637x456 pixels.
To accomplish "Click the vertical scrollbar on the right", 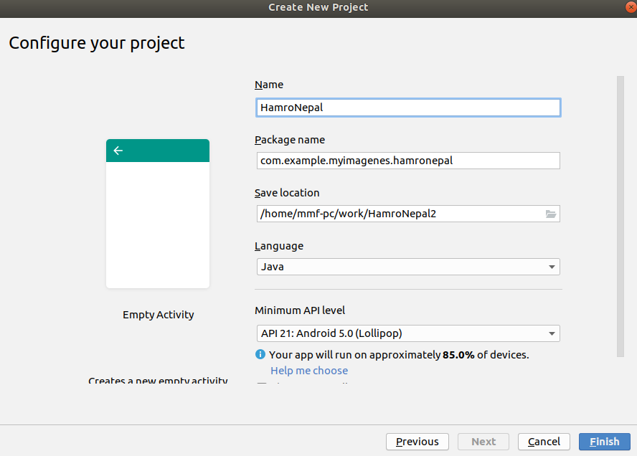I will (620, 215).
